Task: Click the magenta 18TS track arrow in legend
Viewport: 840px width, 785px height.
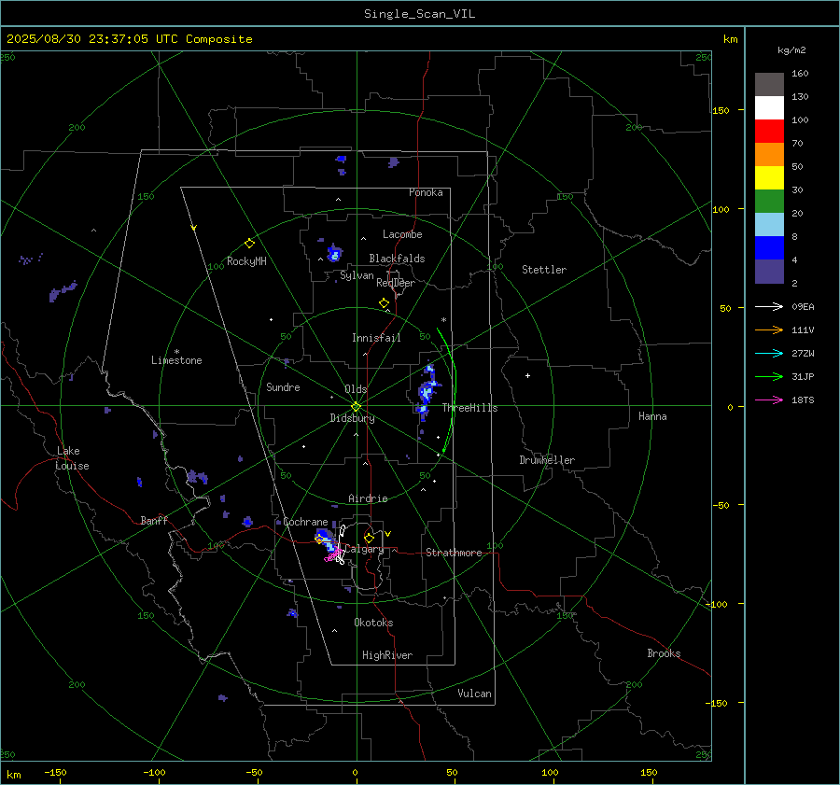Action: 769,400
